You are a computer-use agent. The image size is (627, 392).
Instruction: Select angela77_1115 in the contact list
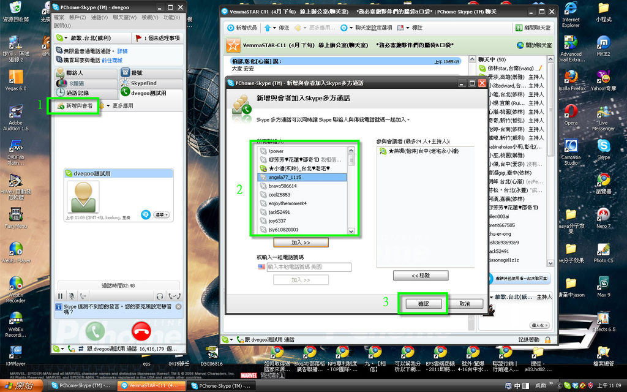pos(302,177)
